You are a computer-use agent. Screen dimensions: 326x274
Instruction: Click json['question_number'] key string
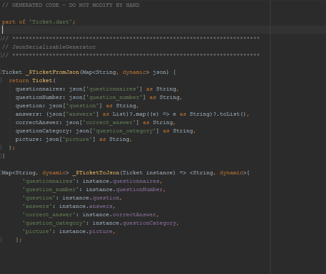(x=116, y=98)
